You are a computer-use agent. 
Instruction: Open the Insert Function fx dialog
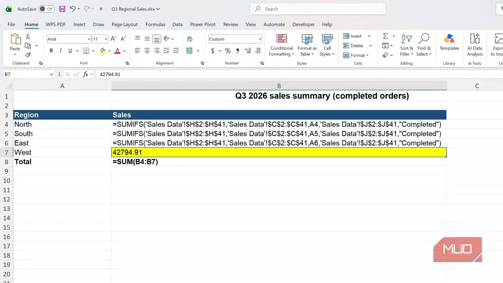pos(86,74)
